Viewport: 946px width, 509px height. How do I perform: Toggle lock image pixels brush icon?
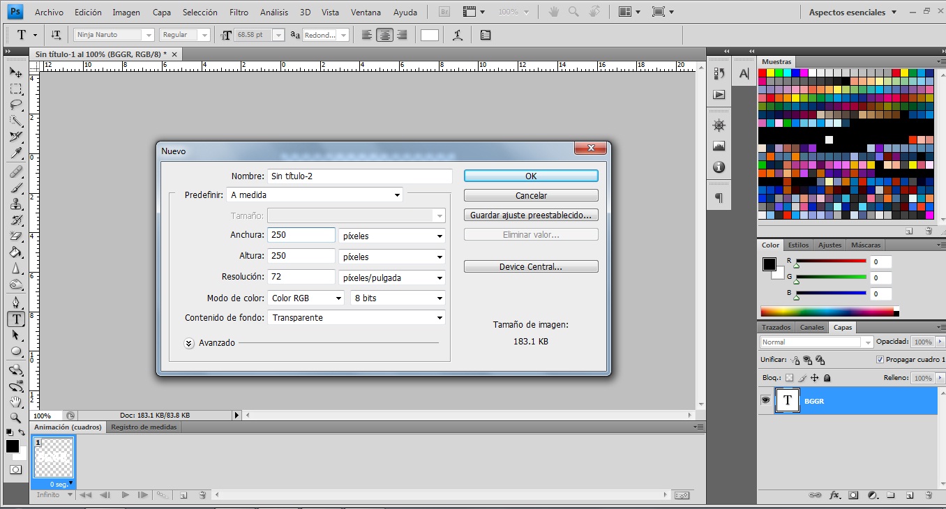(x=802, y=378)
